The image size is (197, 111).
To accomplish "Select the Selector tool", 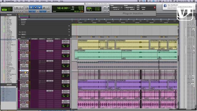I will click(x=35, y=8).
